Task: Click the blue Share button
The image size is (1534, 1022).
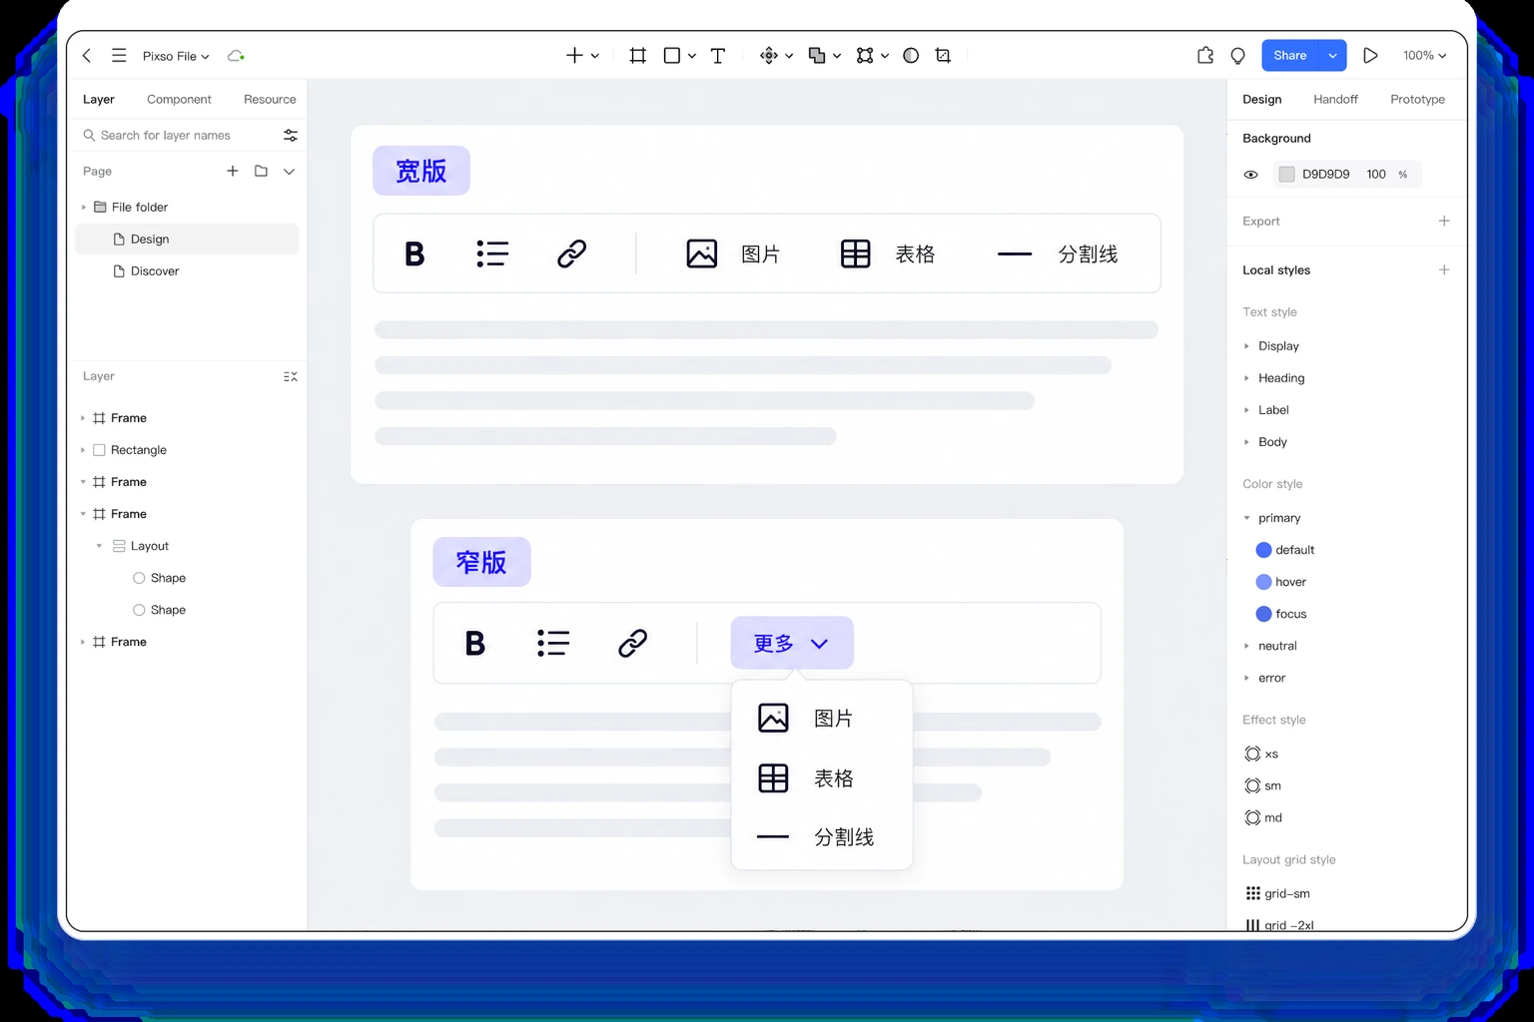Action: (x=1290, y=56)
